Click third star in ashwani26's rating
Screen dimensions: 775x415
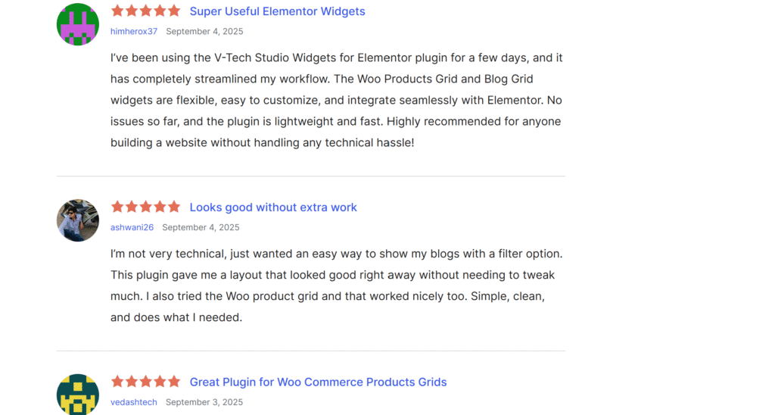(x=146, y=207)
